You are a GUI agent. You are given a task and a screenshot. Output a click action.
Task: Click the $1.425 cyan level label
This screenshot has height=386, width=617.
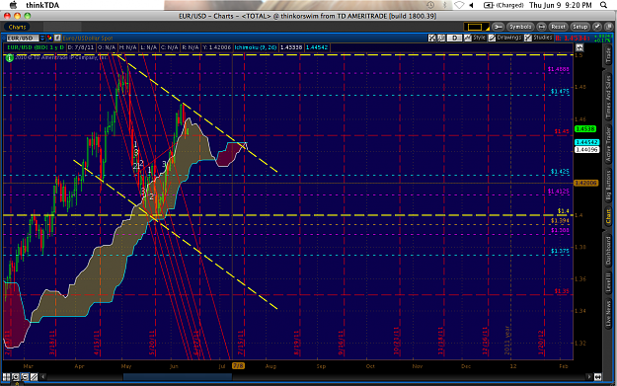560,172
